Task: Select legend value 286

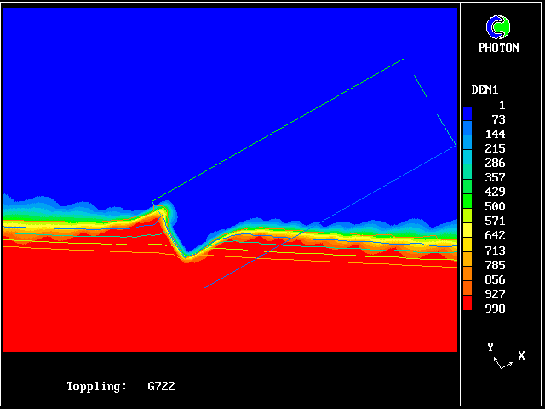Action: (x=495, y=163)
